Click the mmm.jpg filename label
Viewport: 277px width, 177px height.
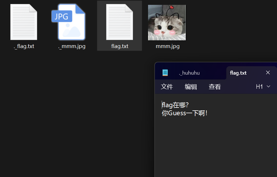point(167,46)
